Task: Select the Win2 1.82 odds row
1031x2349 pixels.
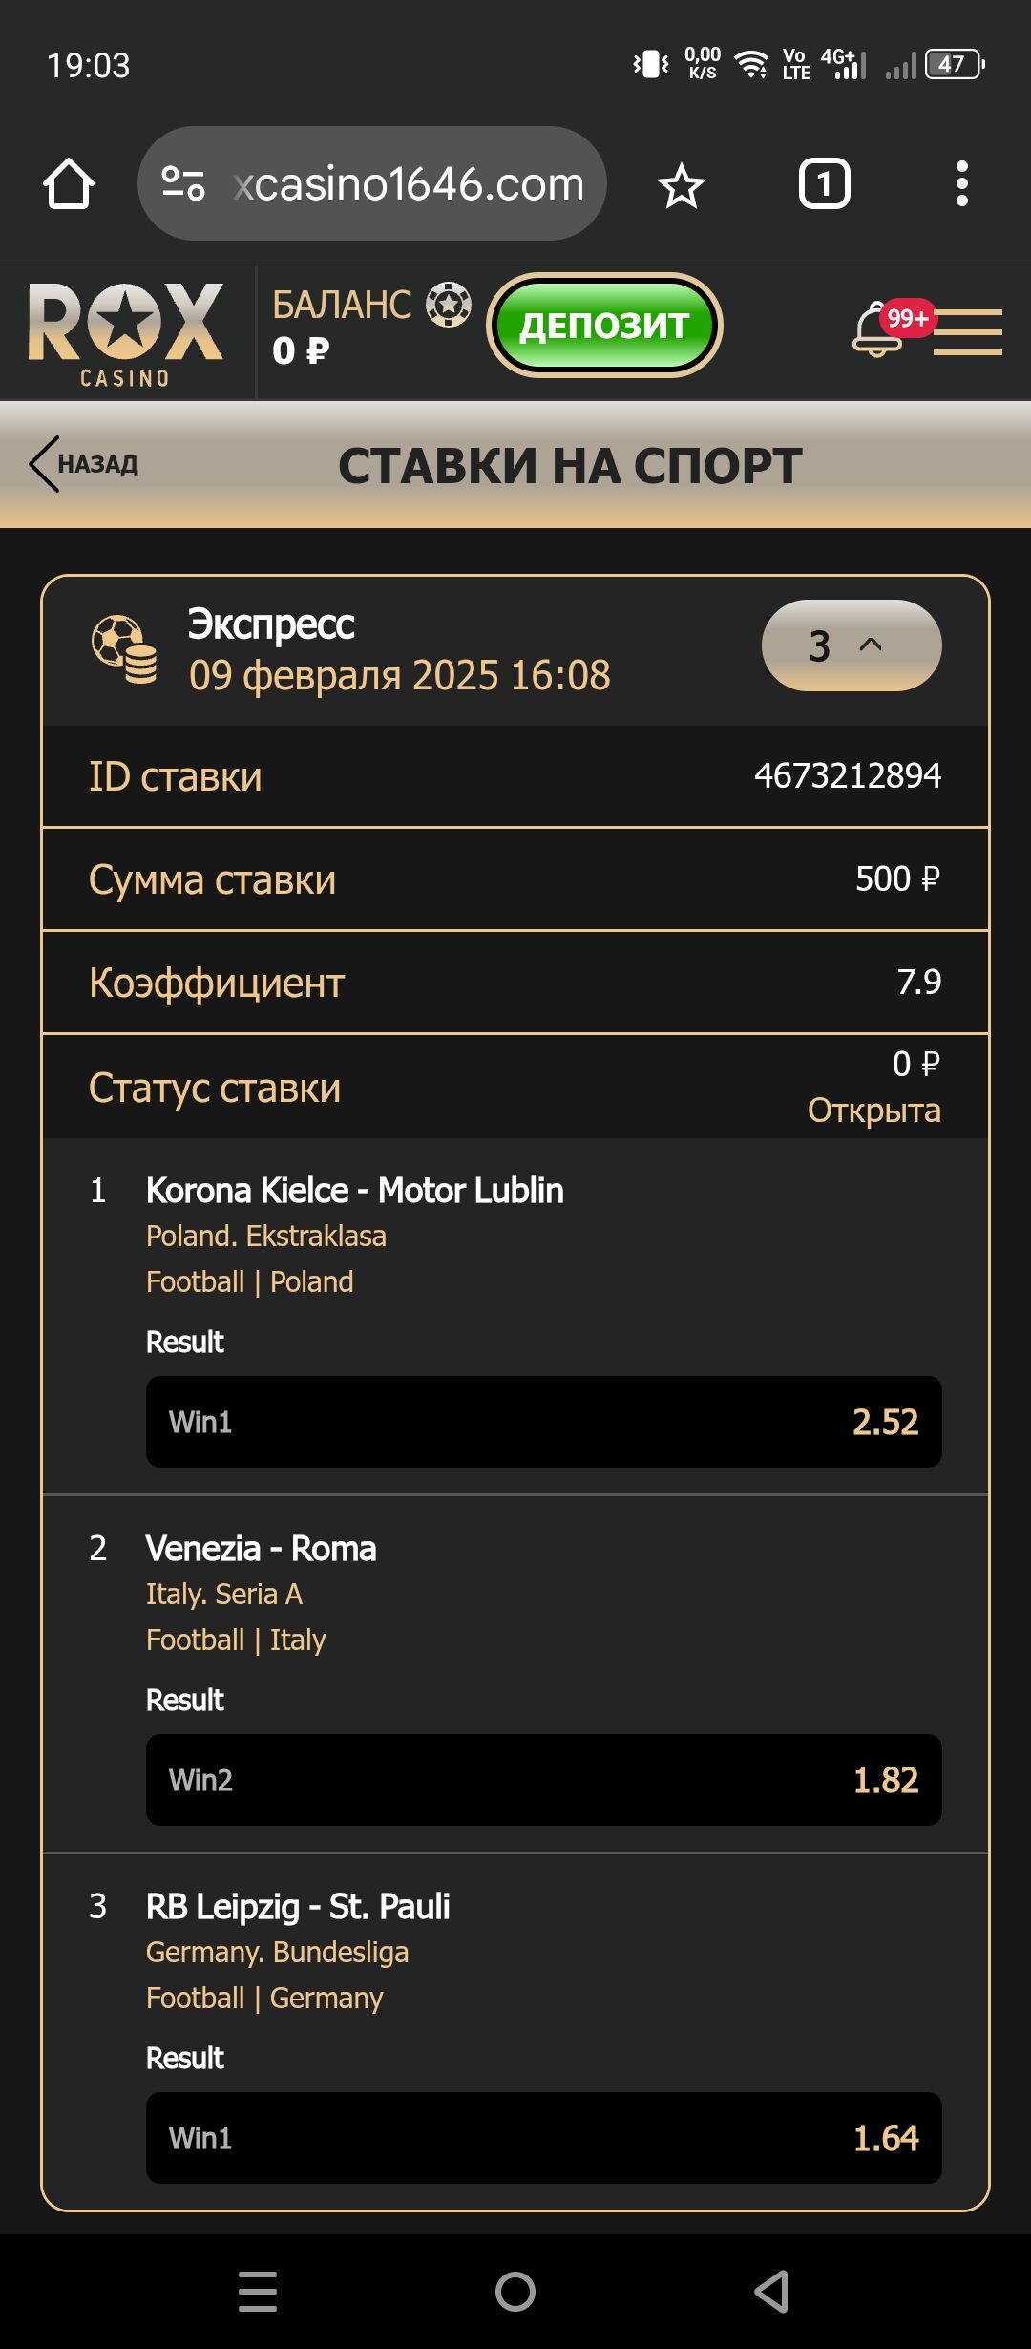Action: pyautogui.click(x=543, y=1780)
